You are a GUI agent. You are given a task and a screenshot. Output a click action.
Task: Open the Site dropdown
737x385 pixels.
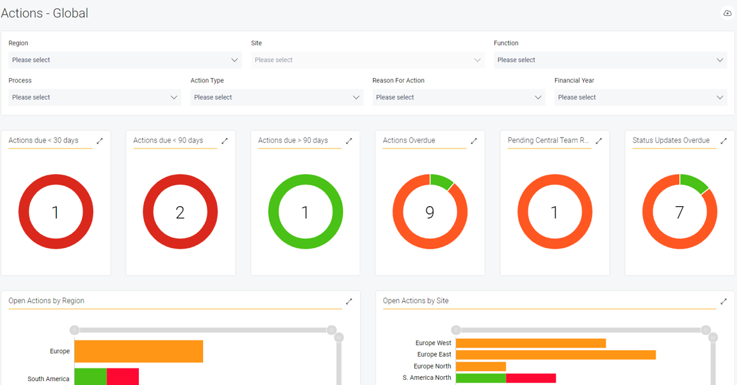[x=368, y=60]
